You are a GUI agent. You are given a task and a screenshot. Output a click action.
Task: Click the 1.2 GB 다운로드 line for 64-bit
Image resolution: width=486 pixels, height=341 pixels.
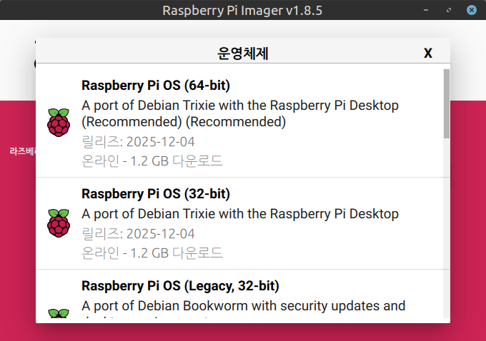152,161
